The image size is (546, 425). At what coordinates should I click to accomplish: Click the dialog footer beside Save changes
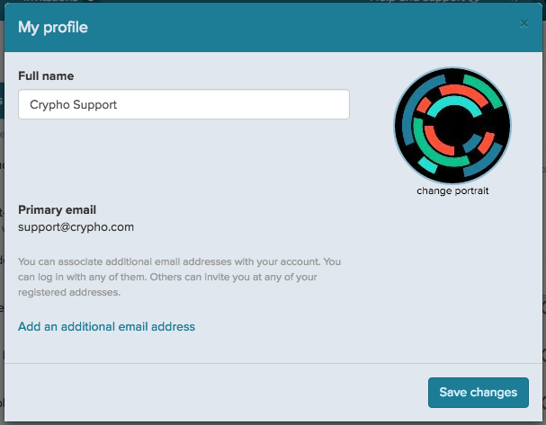[216, 393]
